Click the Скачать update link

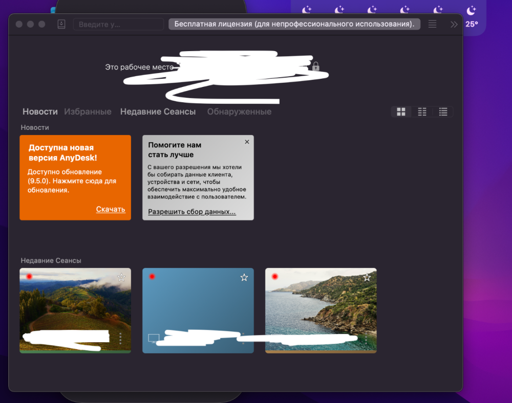point(111,209)
